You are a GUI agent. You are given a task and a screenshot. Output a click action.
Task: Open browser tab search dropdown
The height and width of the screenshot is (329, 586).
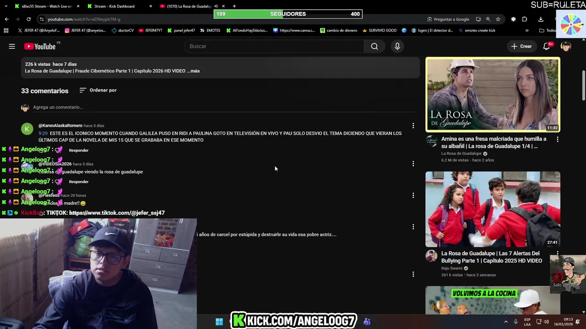[x=6, y=6]
